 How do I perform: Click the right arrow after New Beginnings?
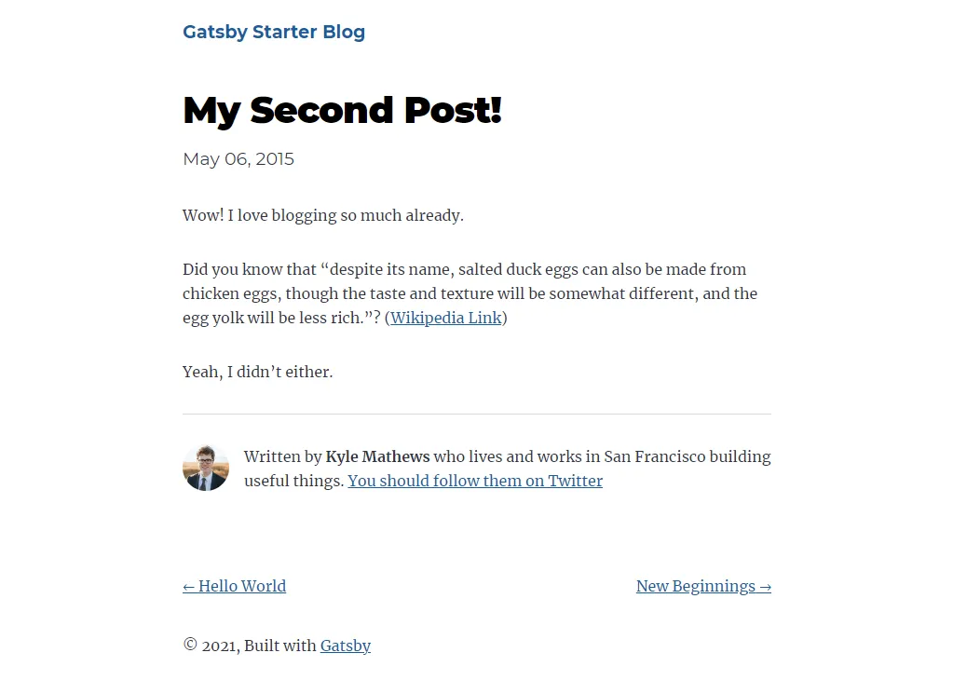coord(765,587)
